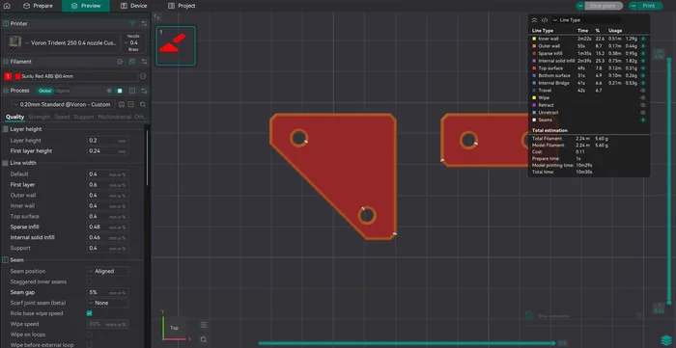676x348 pixels.
Task: Click the canvas magnifier zoom icon
Action: click(204, 339)
